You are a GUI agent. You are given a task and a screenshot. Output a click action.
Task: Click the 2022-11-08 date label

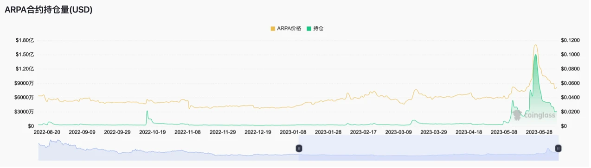(188, 132)
